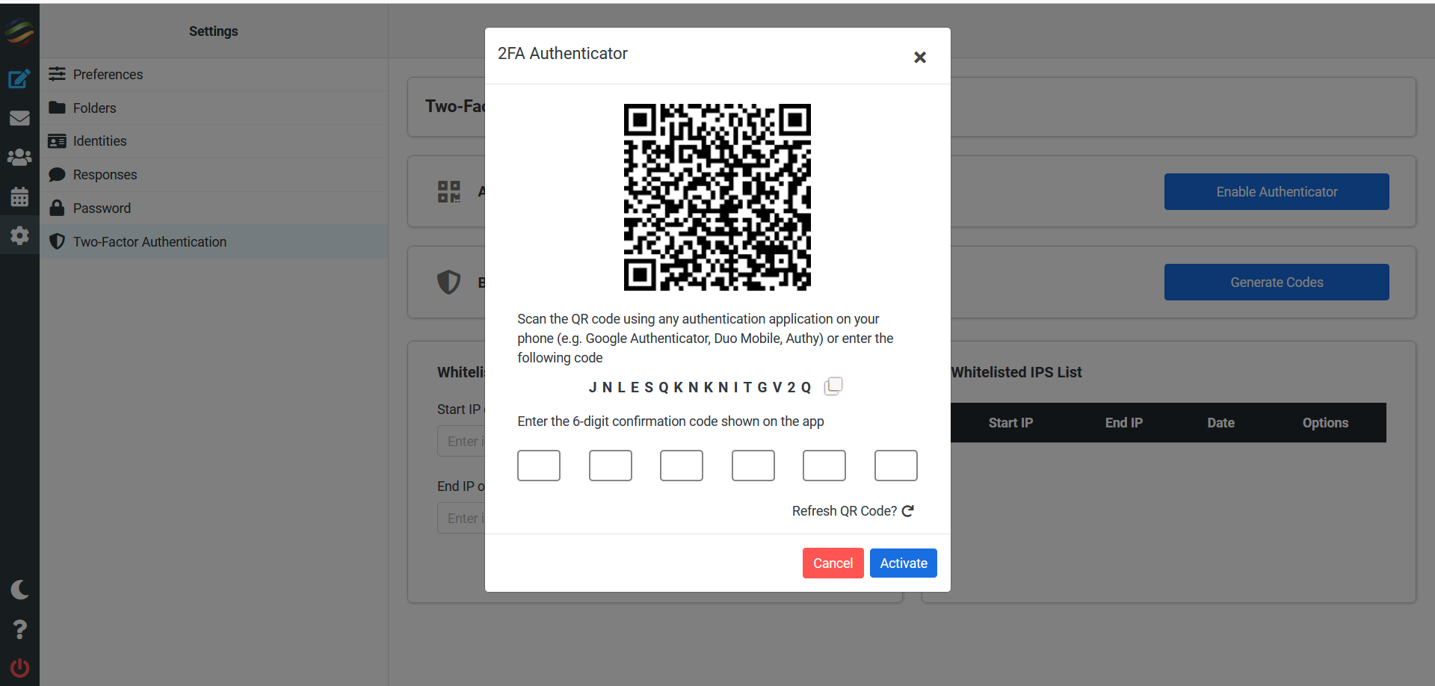This screenshot has width=1435, height=686.
Task: Close the 2FA Authenticator dialog
Action: (920, 58)
